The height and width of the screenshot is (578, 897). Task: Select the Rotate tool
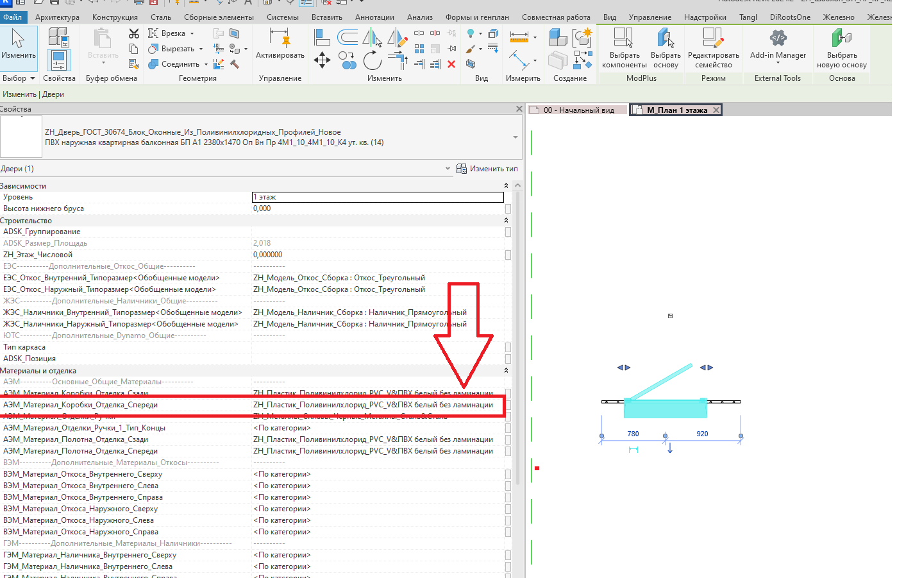click(x=373, y=60)
